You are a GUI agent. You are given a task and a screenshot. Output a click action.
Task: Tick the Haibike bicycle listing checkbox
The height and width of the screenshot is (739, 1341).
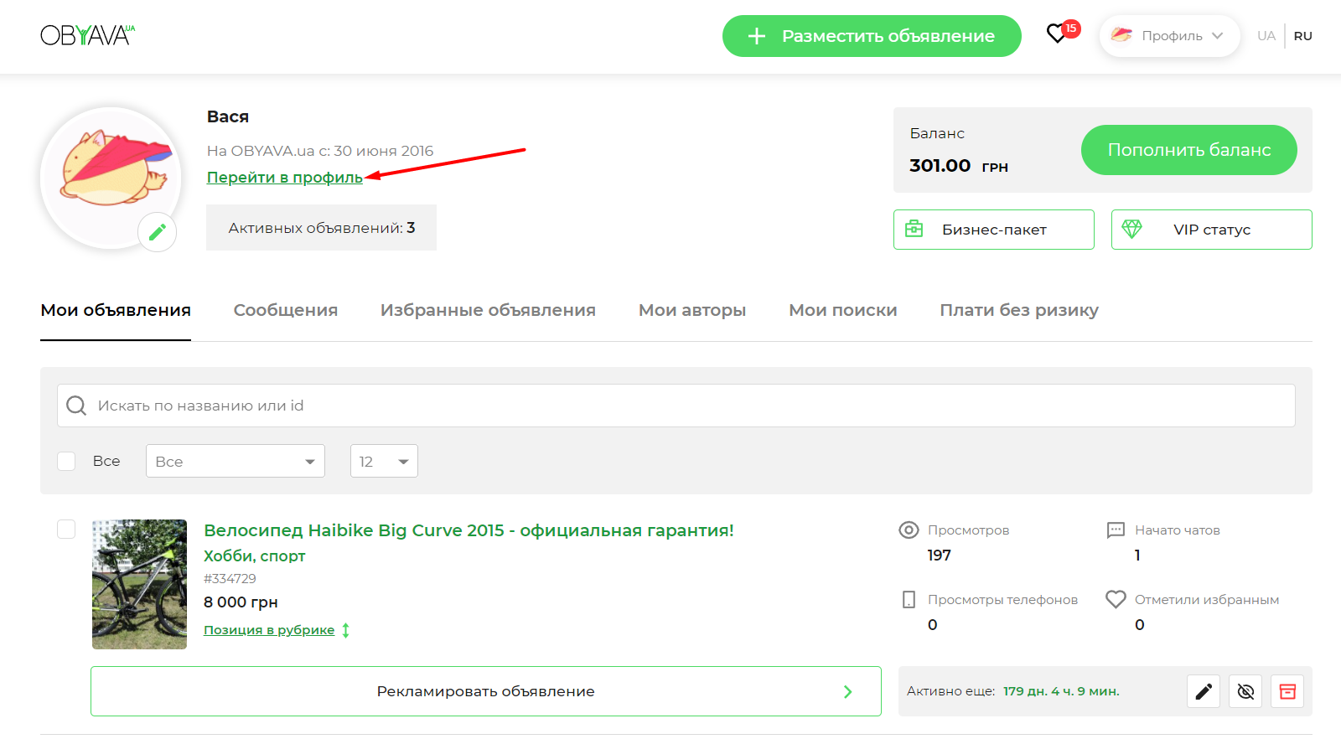pyautogui.click(x=67, y=530)
